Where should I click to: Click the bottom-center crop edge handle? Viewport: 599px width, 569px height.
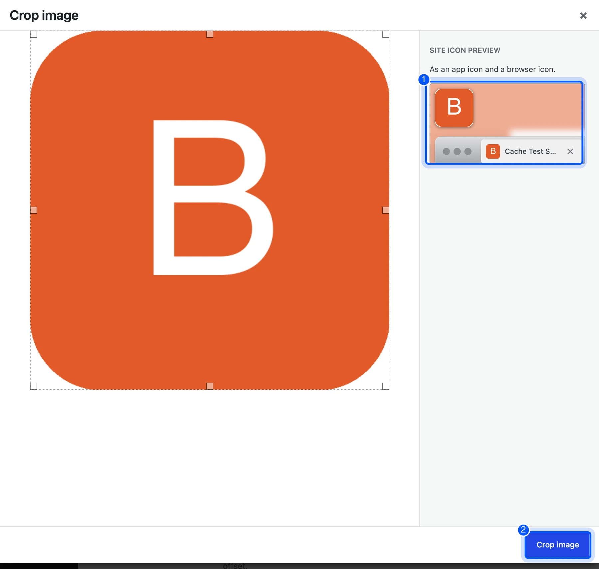pos(210,386)
